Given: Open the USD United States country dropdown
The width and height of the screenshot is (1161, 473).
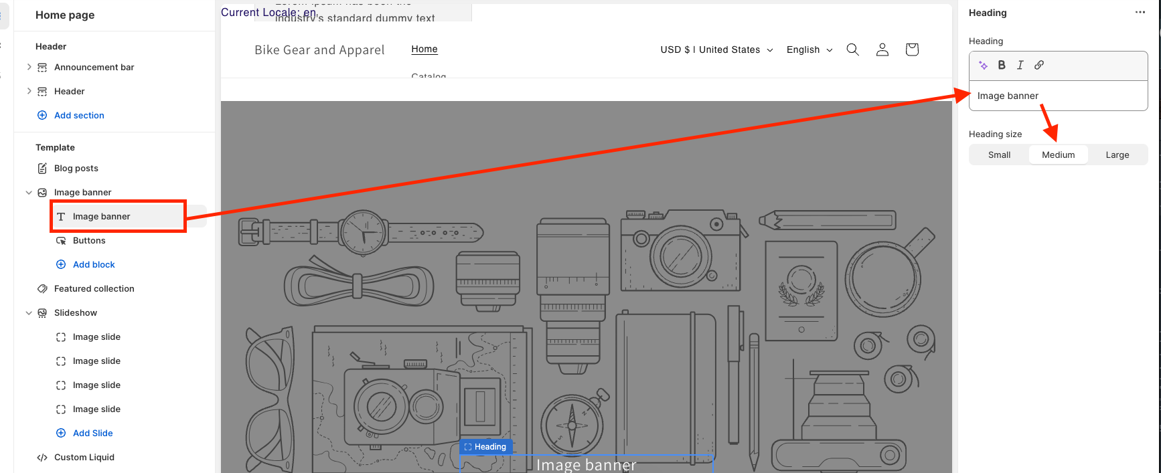Looking at the screenshot, I should (716, 50).
